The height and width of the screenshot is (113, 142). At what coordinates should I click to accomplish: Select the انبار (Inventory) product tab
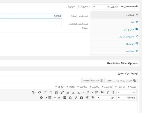pyautogui.click(x=115, y=22)
